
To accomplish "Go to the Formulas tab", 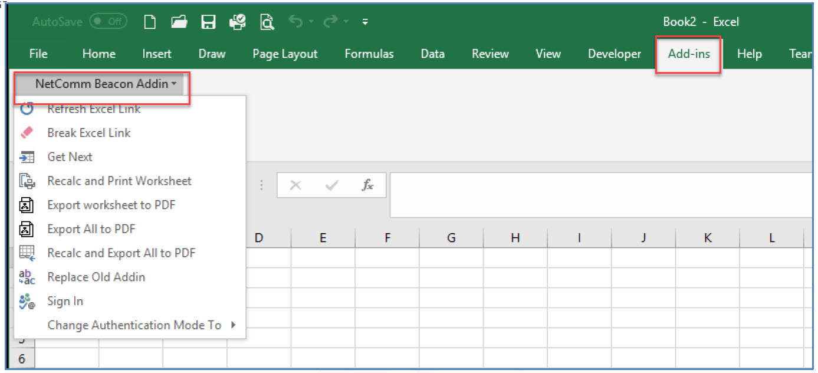I will pos(369,54).
